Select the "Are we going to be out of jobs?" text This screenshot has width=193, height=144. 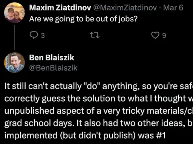pyautogui.click(x=83, y=19)
